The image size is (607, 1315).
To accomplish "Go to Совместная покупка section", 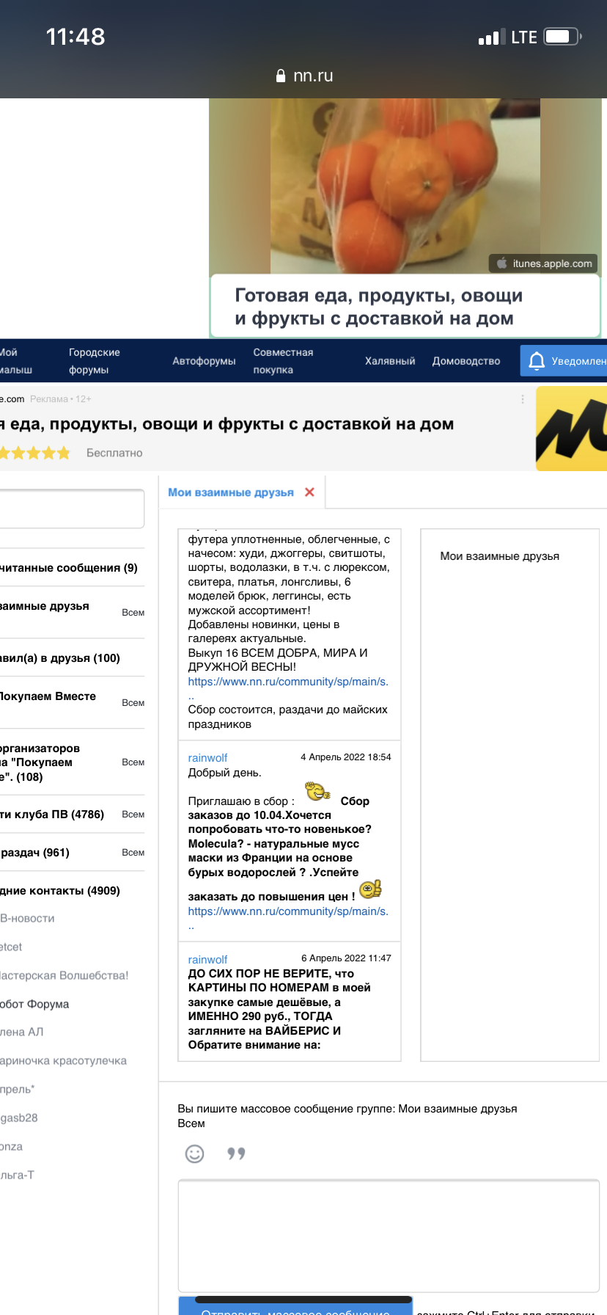I will pyautogui.click(x=283, y=361).
